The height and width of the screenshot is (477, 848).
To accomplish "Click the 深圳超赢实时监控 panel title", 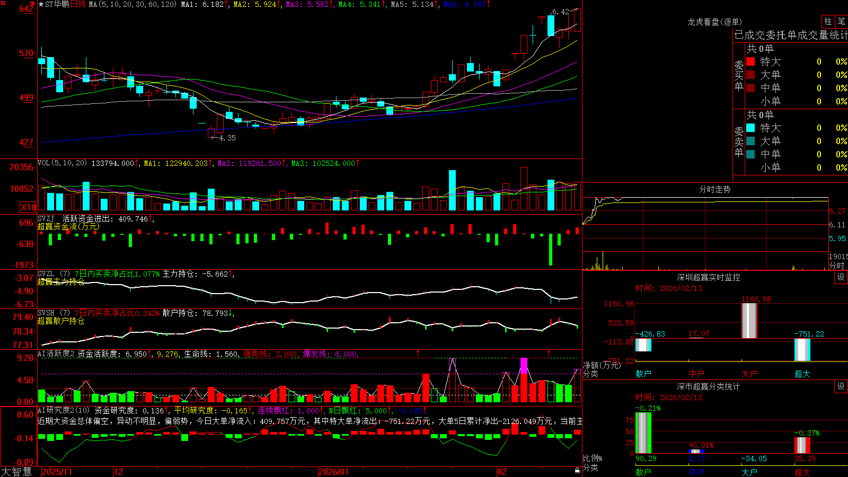I will coord(708,277).
